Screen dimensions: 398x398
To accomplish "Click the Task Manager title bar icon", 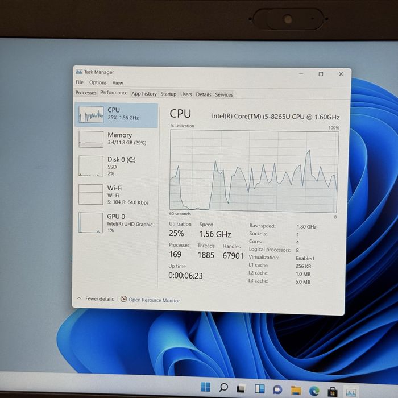I will pos(79,72).
